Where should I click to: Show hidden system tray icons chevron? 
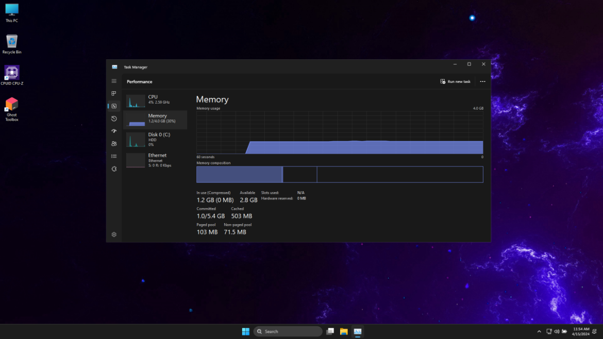tap(539, 331)
